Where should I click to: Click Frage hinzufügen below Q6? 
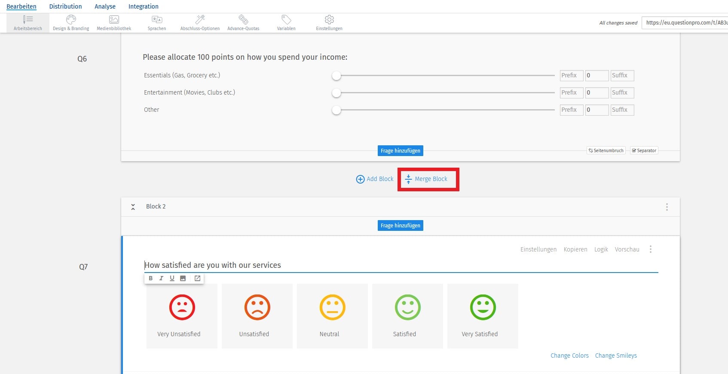tap(401, 151)
